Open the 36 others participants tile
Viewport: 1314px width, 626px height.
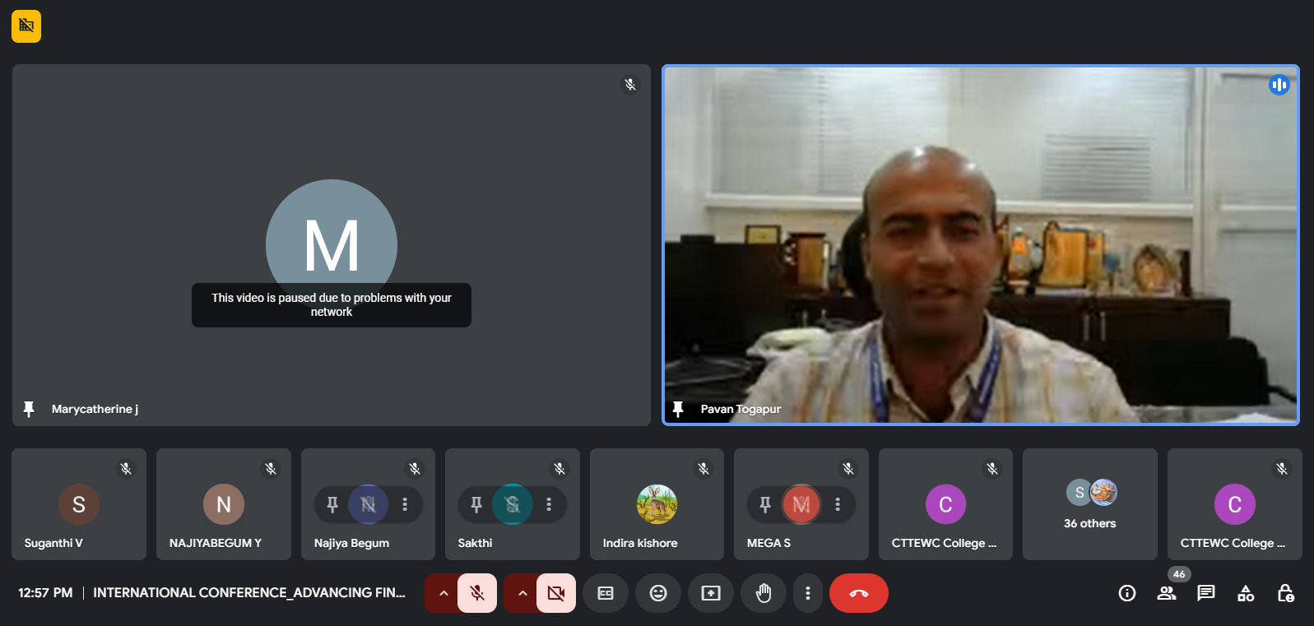pyautogui.click(x=1090, y=504)
